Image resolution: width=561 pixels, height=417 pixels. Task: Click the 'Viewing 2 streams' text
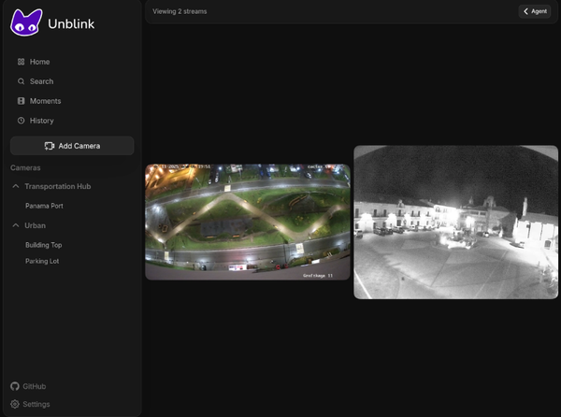tap(180, 11)
